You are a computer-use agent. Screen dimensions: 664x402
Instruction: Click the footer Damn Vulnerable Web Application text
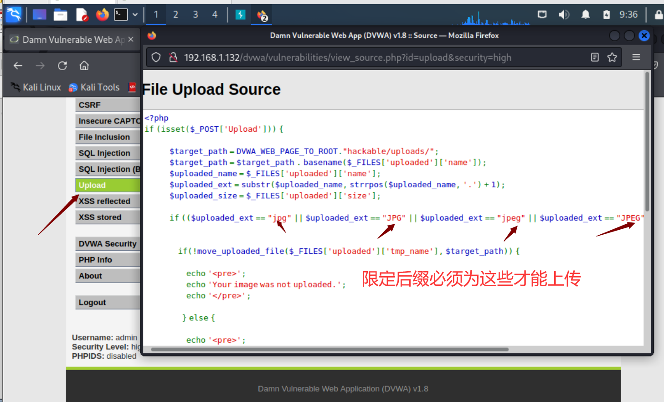point(343,389)
